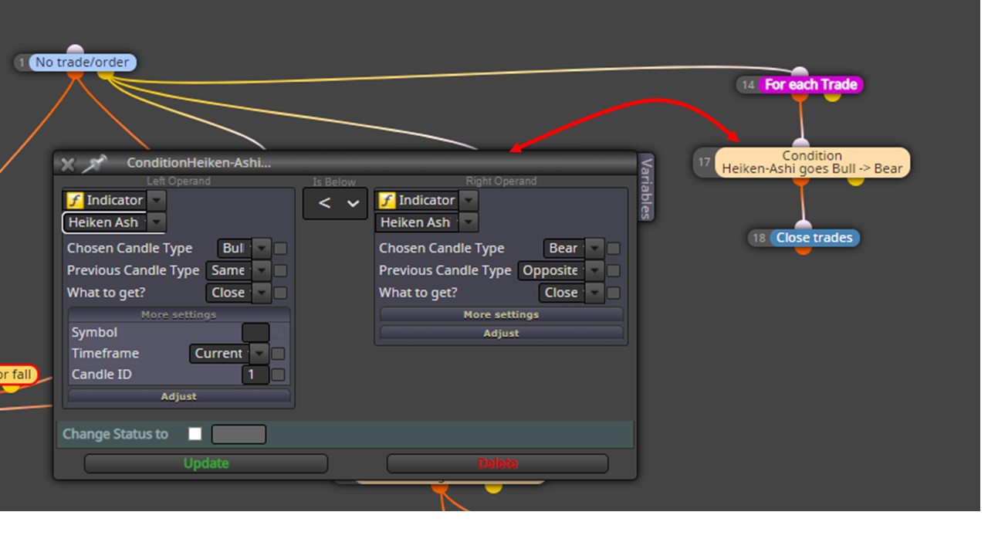Viewport: 988px width, 556px height.
Task: Collapse Left Operand More settings section
Action: coord(179,314)
